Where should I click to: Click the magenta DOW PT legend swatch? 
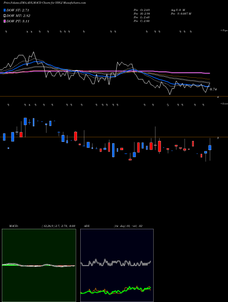pyautogui.click(x=5, y=21)
